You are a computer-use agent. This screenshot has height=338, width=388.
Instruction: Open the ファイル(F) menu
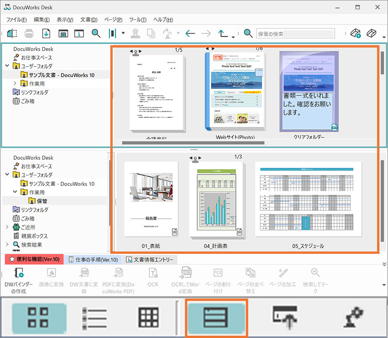[x=16, y=19]
